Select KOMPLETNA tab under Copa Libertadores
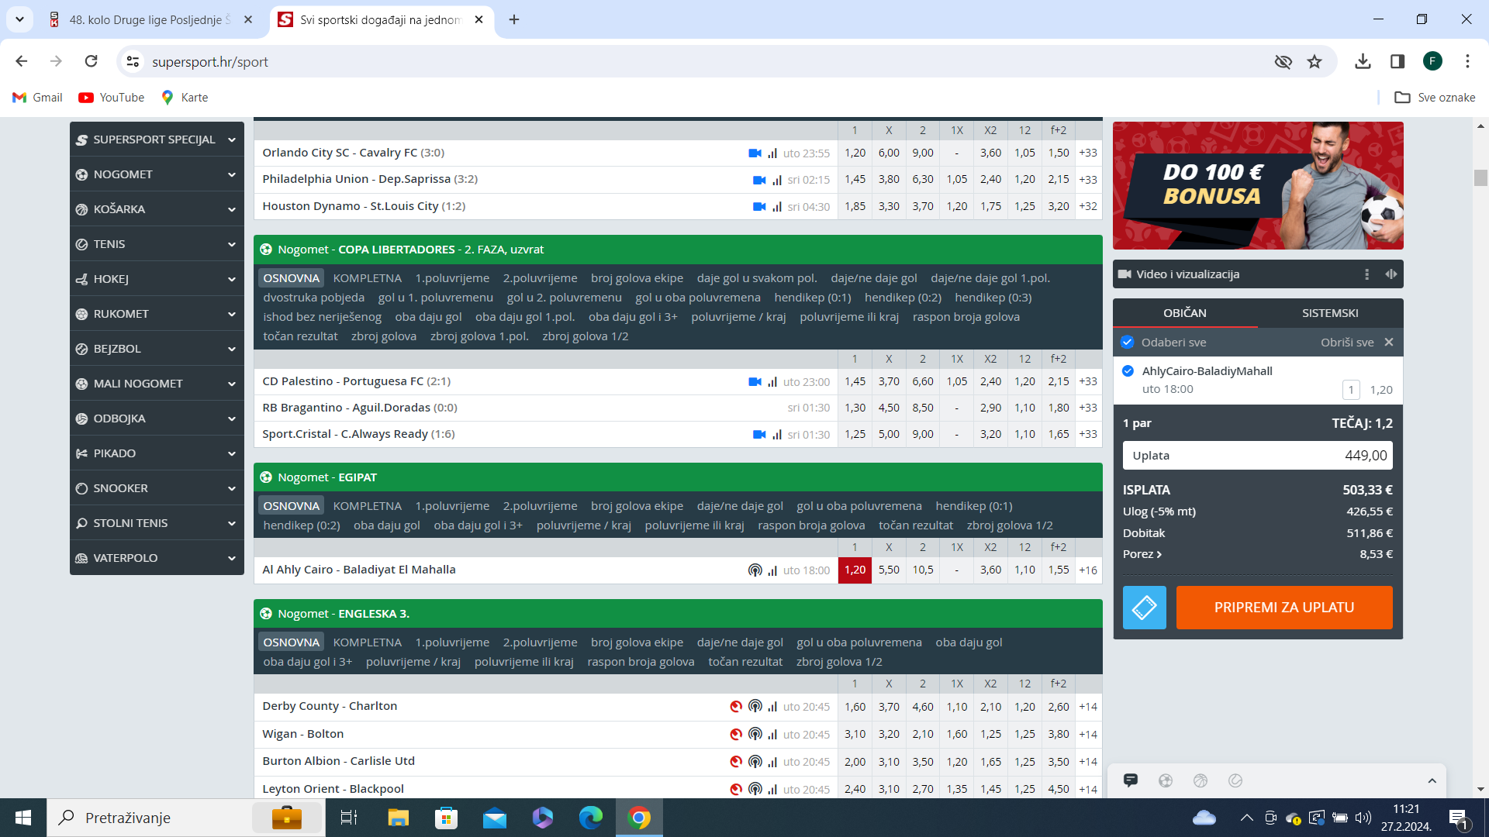1489x837 pixels. pos(367,278)
